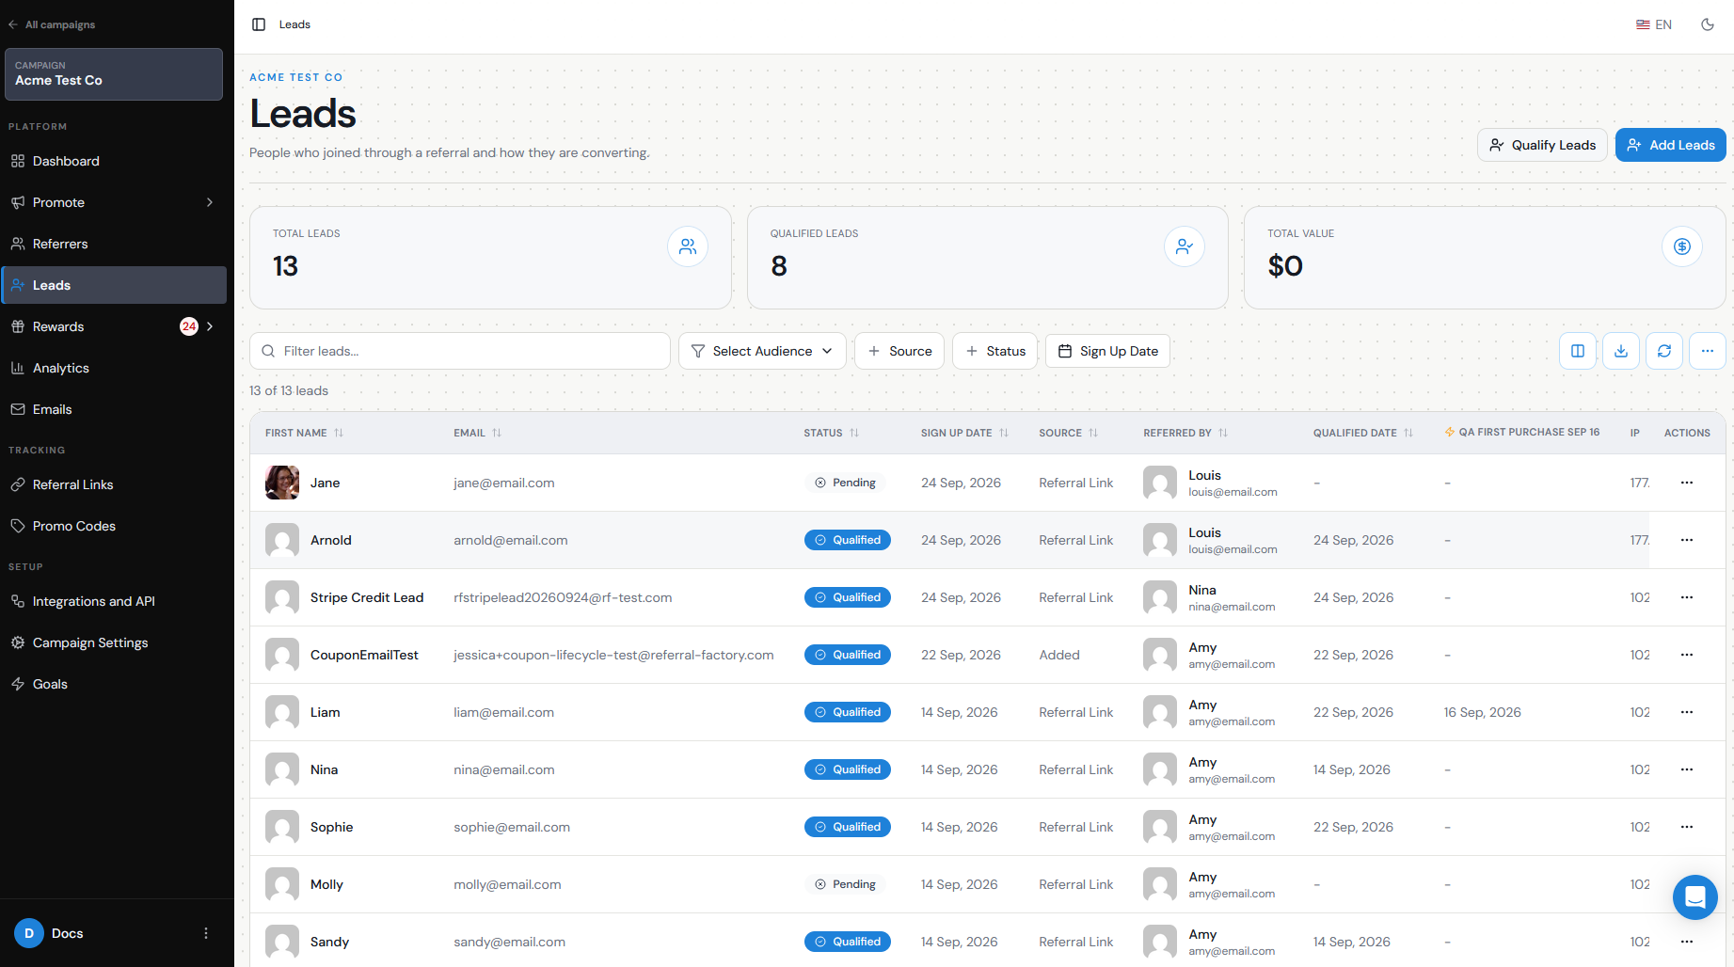Open actions menu for Arnold row

(1687, 540)
